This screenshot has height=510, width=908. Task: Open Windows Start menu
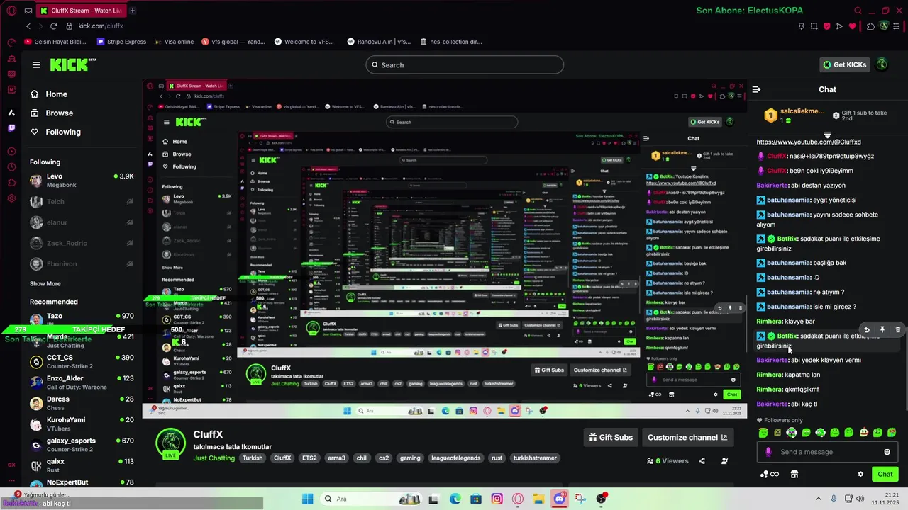point(307,499)
